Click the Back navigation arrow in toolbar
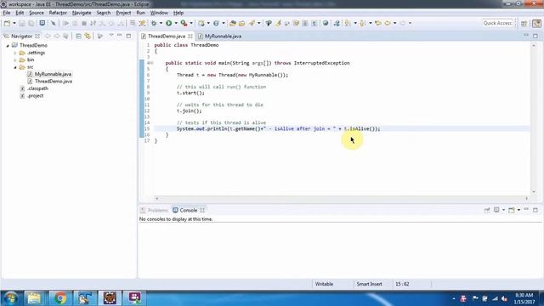This screenshot has height=306, width=544. [x=388, y=23]
